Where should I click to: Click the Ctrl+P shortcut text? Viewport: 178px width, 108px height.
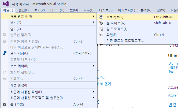point(78,79)
